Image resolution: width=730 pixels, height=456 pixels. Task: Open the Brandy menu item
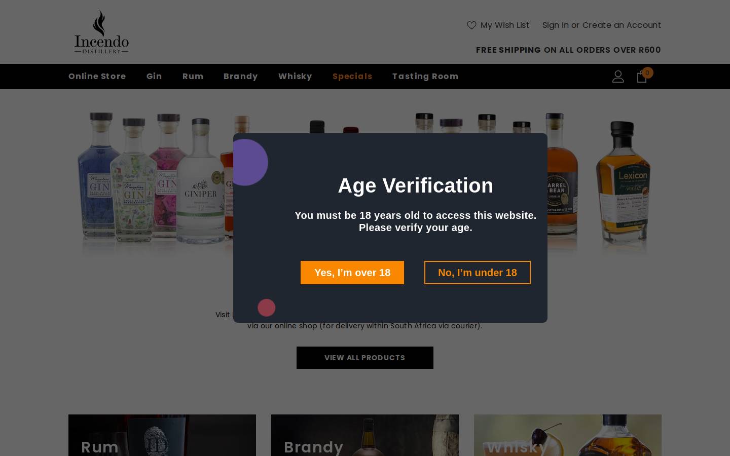[241, 77]
